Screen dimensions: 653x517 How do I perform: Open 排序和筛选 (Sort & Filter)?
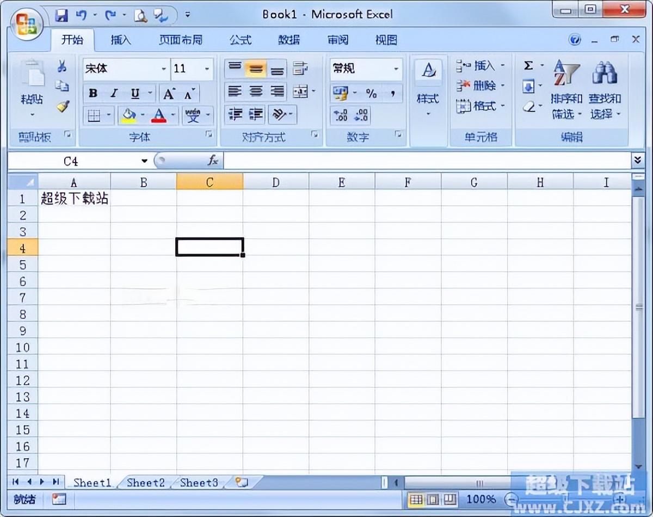coord(566,90)
